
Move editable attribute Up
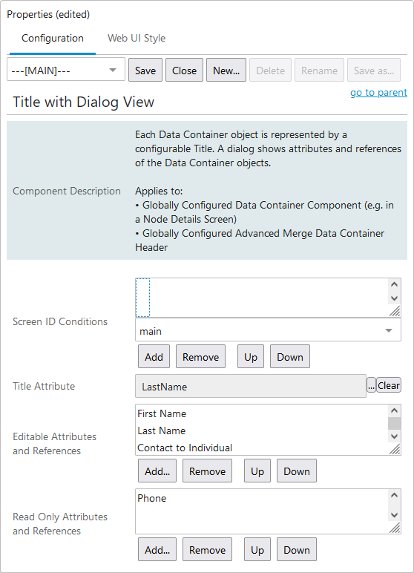click(257, 471)
